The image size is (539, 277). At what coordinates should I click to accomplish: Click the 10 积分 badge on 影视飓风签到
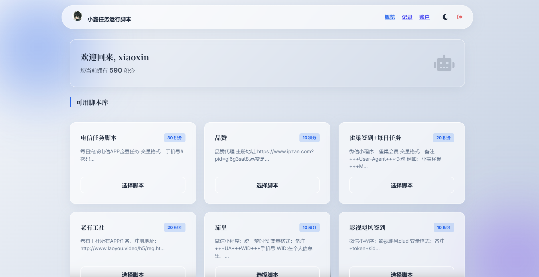tap(443, 227)
